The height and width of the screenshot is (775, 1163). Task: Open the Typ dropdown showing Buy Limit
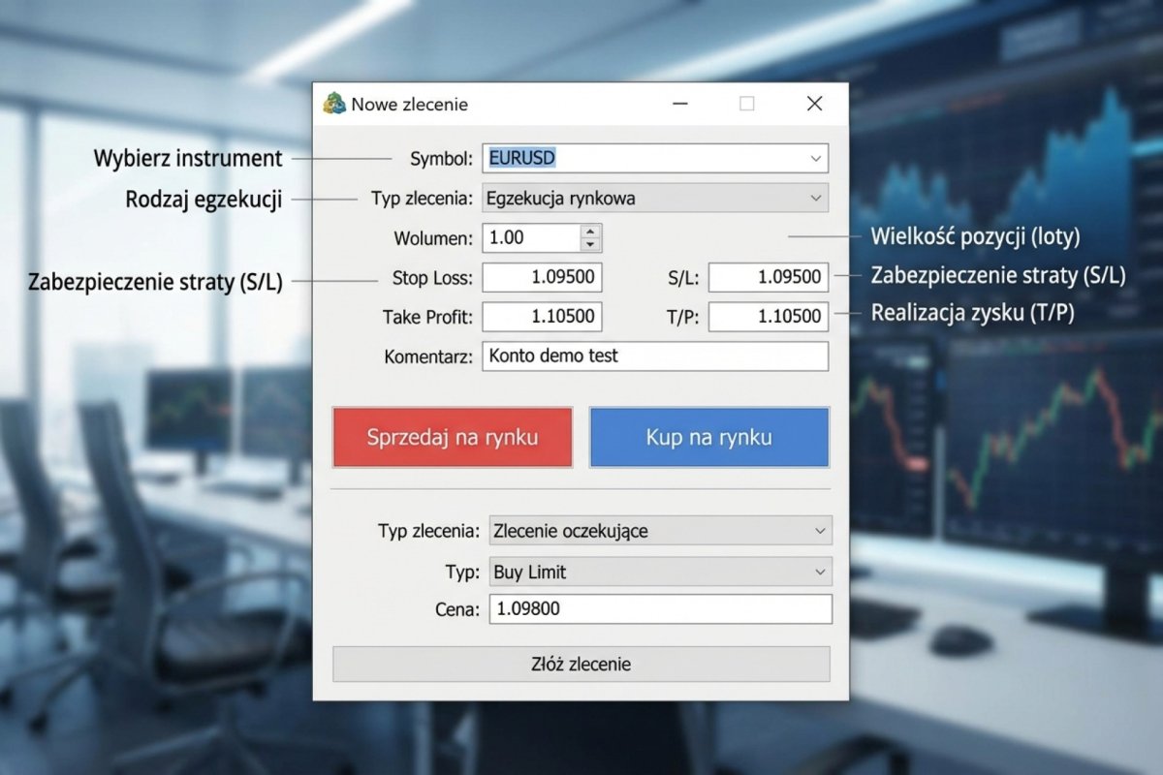tap(660, 572)
